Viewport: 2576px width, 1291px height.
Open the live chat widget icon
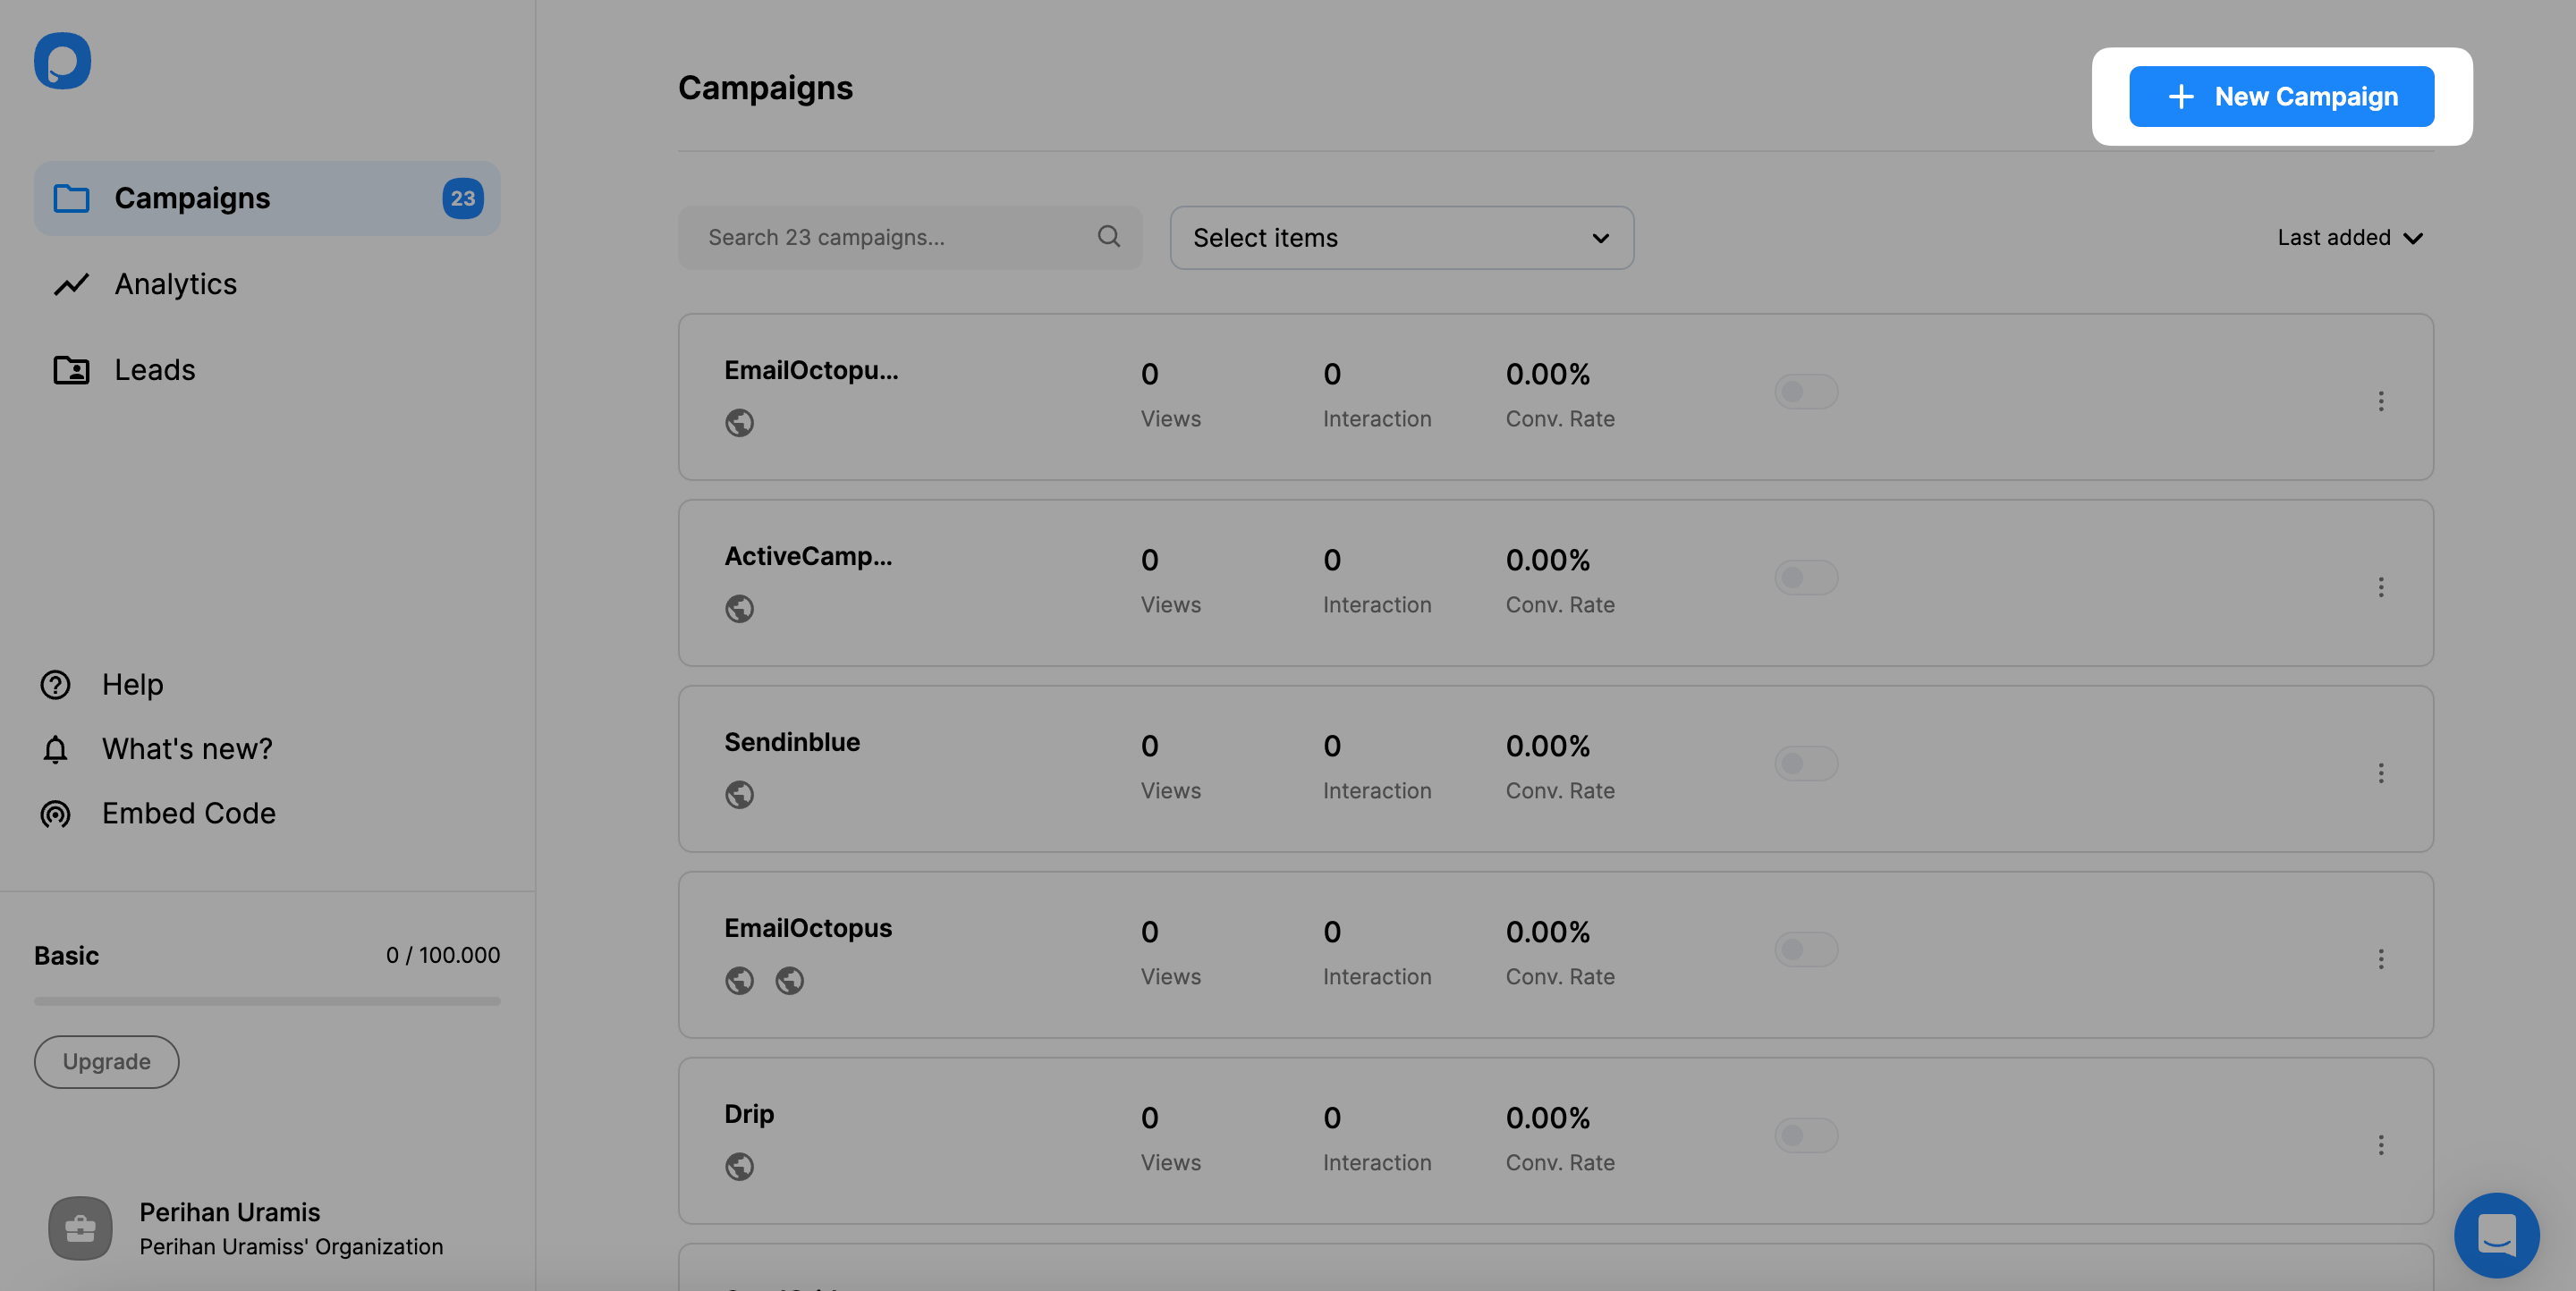pos(2496,1235)
